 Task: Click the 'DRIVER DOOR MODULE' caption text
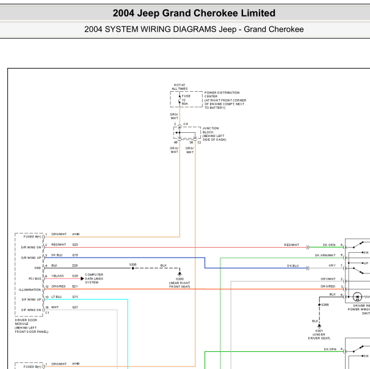click(x=31, y=326)
